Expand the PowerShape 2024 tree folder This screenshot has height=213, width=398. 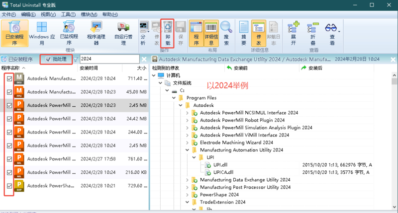click(188, 195)
